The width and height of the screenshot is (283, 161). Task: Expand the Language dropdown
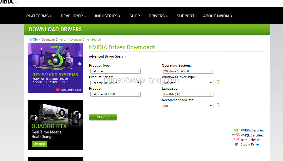[188, 94]
